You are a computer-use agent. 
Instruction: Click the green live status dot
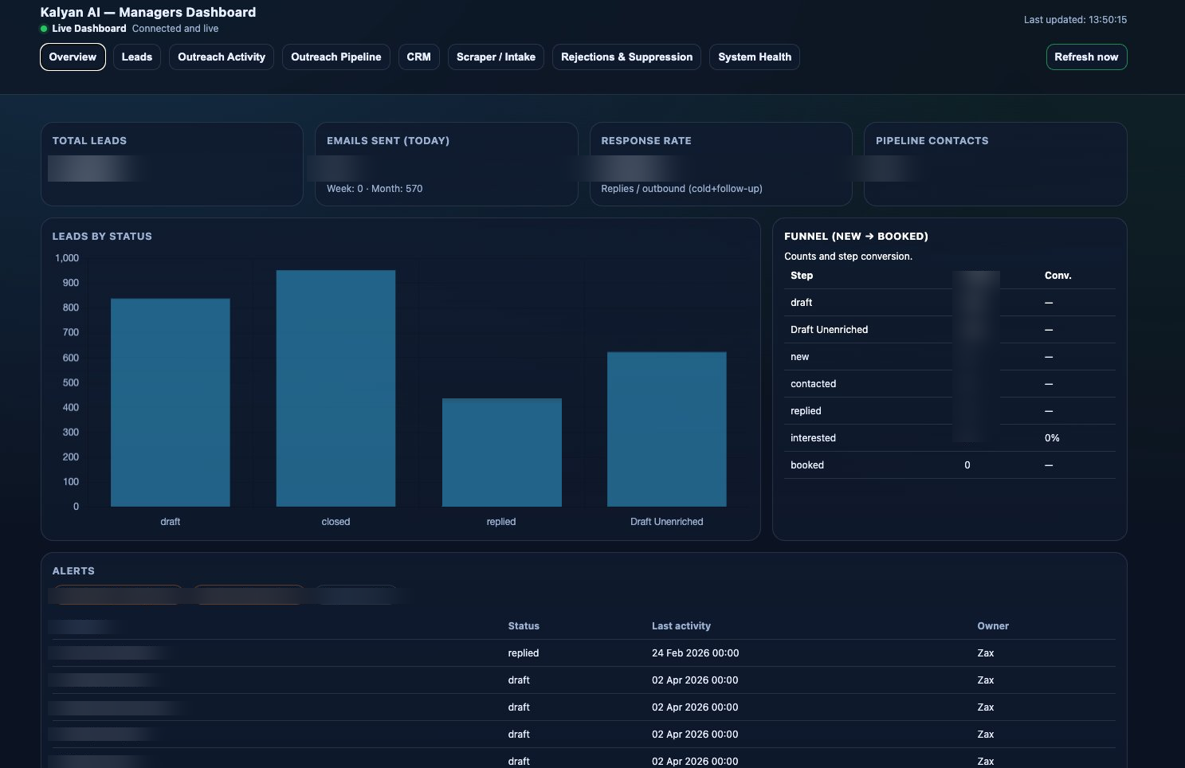click(44, 29)
